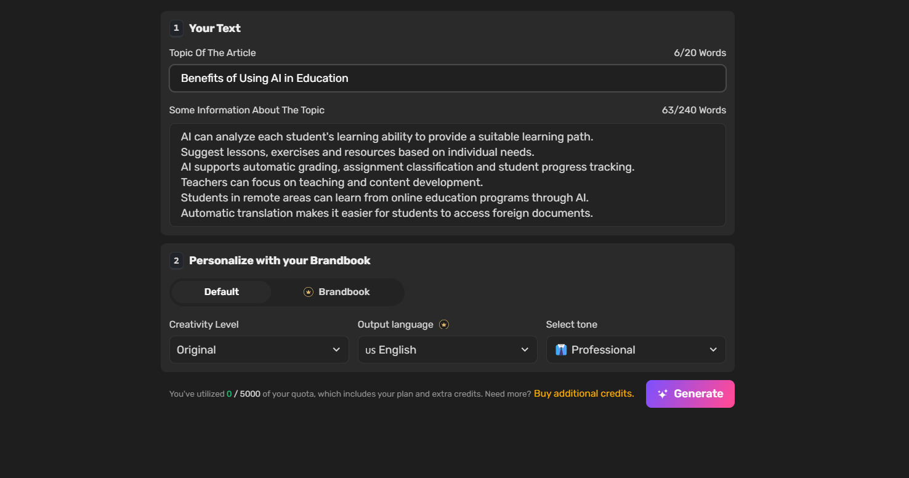Select the Default personalization tab
Image resolution: width=909 pixels, height=478 pixels.
click(x=222, y=292)
